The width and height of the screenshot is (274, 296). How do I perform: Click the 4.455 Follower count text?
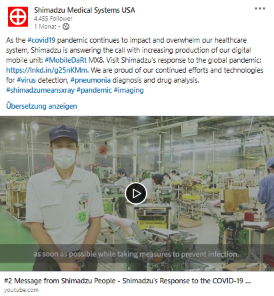click(x=53, y=19)
